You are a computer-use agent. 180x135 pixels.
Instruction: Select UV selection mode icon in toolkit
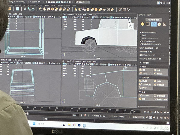pyautogui.click(x=165, y=24)
